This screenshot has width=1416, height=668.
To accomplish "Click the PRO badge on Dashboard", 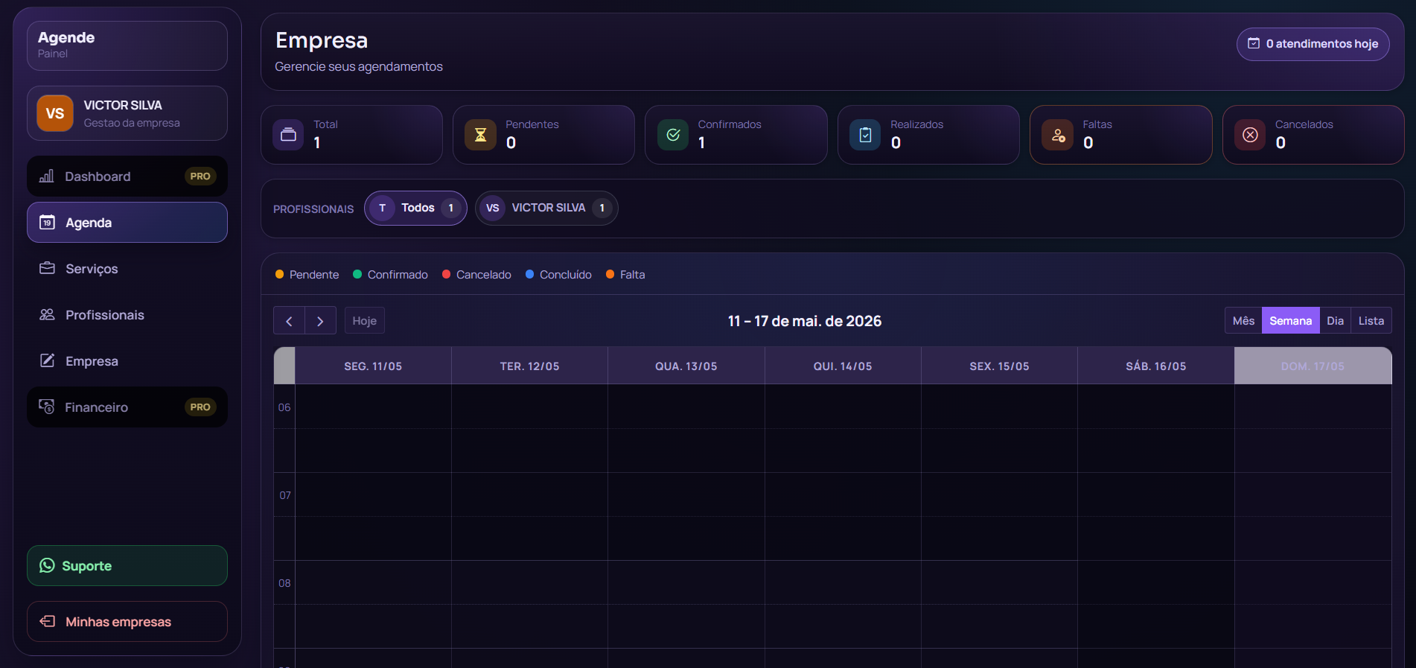I will [200, 176].
